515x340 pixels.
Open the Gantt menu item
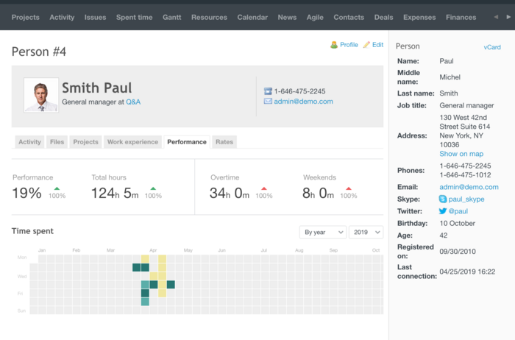[x=171, y=17]
